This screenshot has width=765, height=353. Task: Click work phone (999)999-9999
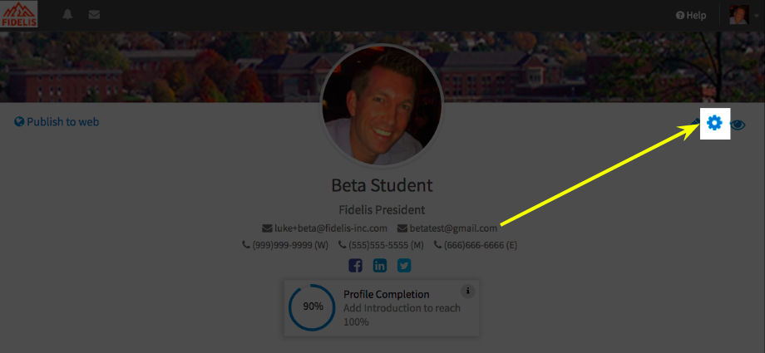click(285, 245)
